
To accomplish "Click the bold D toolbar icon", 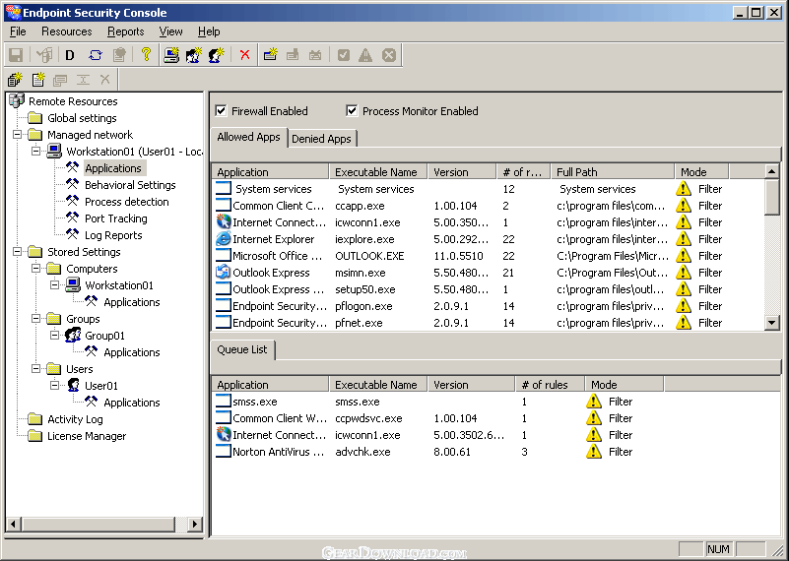I will 70,55.
